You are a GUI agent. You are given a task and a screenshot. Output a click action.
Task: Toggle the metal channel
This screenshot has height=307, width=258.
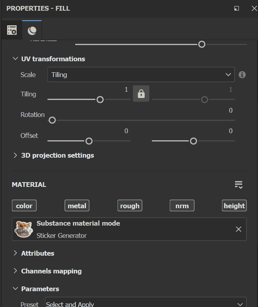pos(77,205)
